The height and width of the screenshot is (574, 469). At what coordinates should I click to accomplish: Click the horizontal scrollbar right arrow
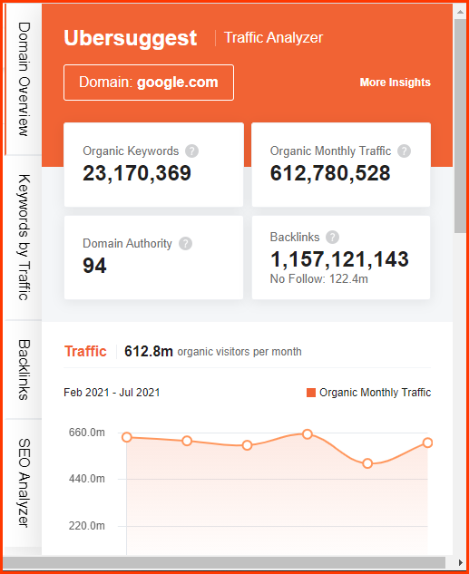(460, 562)
